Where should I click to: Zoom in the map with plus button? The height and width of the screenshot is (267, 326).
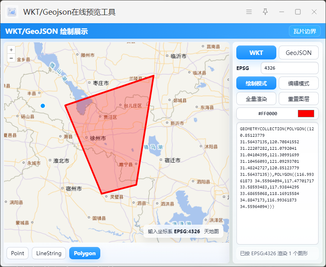pos(11,50)
